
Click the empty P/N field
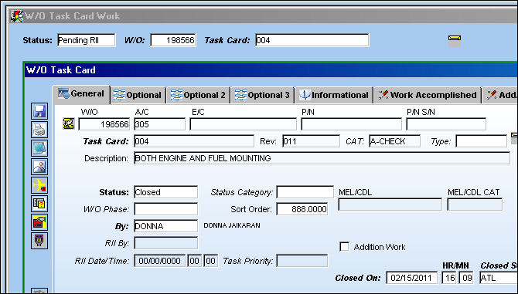351,124
